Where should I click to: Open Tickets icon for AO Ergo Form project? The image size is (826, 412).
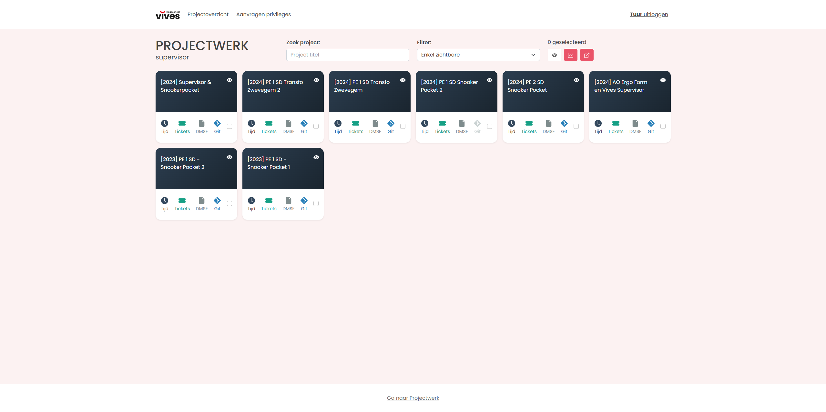click(616, 123)
